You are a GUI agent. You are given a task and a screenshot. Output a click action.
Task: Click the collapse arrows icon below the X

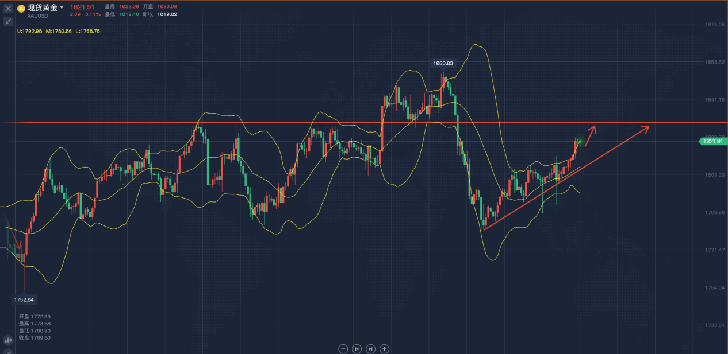point(8,22)
